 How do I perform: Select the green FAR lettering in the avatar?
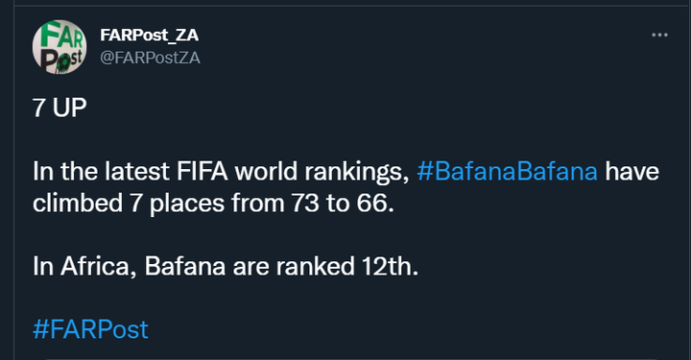point(61,35)
